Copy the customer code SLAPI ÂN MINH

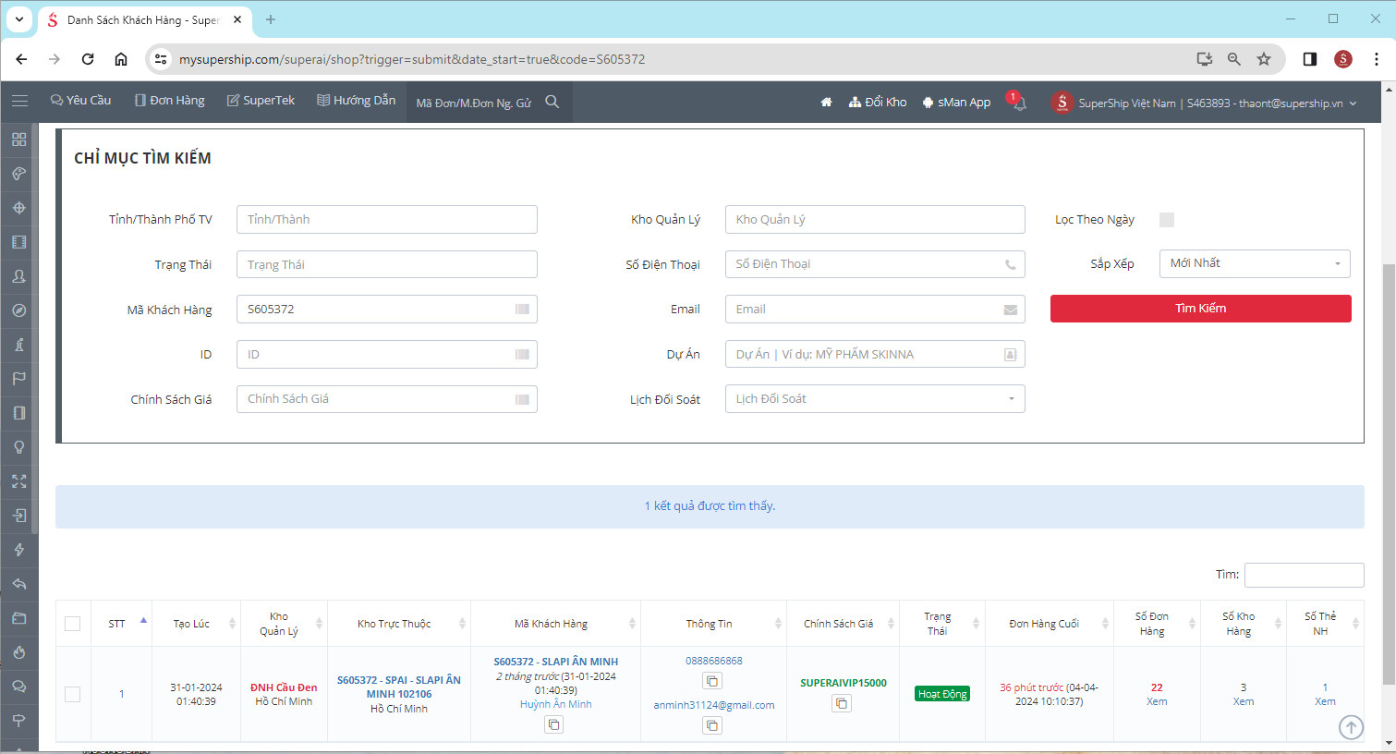tap(553, 725)
